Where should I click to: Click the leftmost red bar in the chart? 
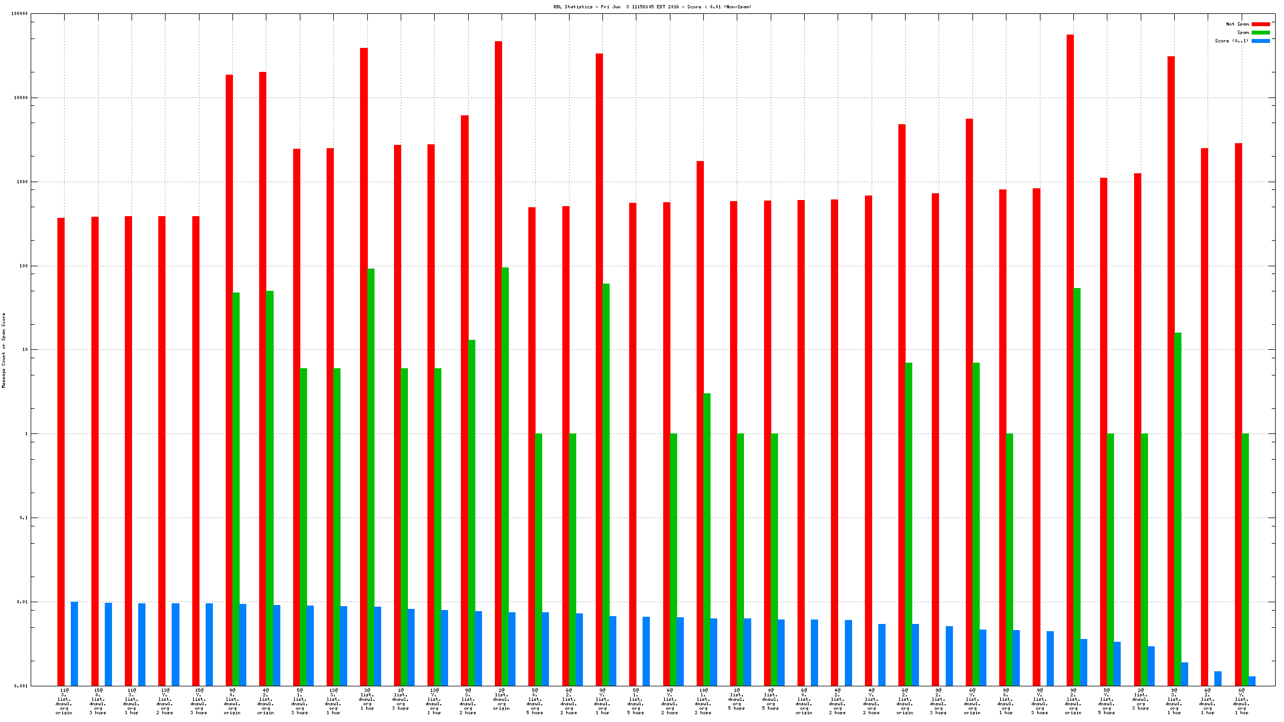[x=61, y=451]
